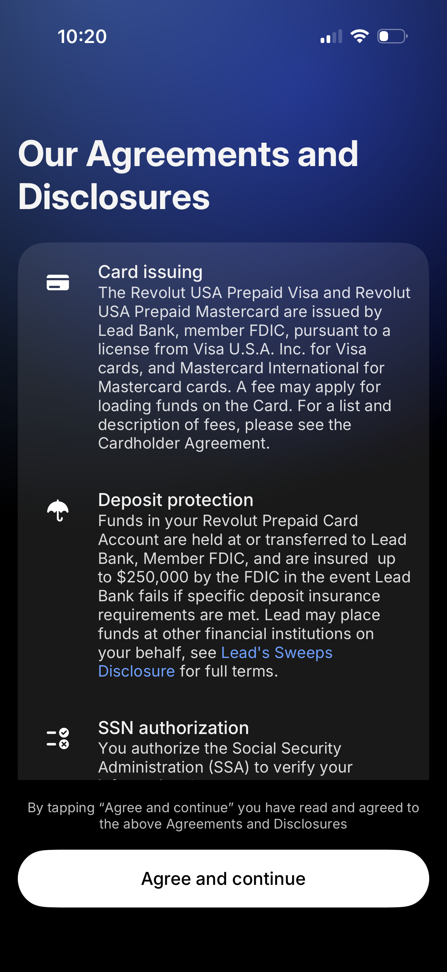This screenshot has width=447, height=972.
Task: Select the Deposit protection heading
Action: pyautogui.click(x=175, y=500)
